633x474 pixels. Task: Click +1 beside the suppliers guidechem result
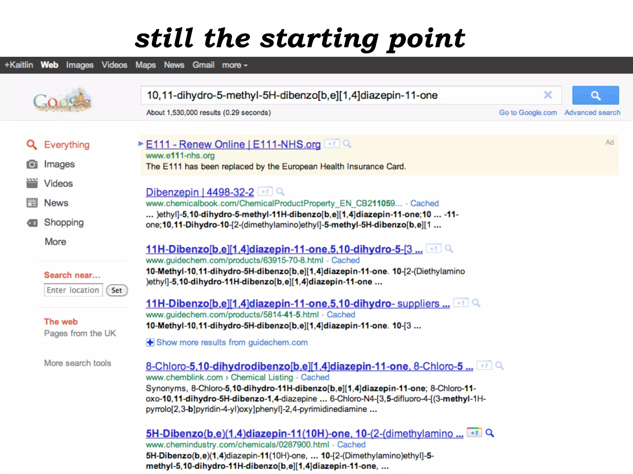tap(461, 303)
